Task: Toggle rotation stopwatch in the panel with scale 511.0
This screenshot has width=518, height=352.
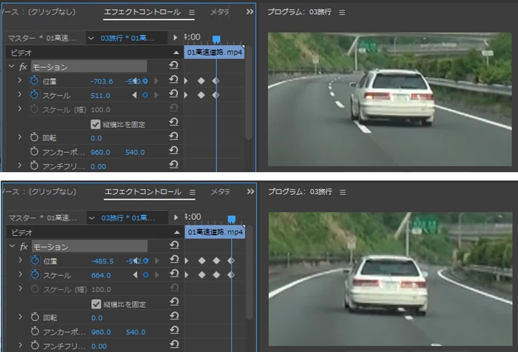Action: pos(35,137)
